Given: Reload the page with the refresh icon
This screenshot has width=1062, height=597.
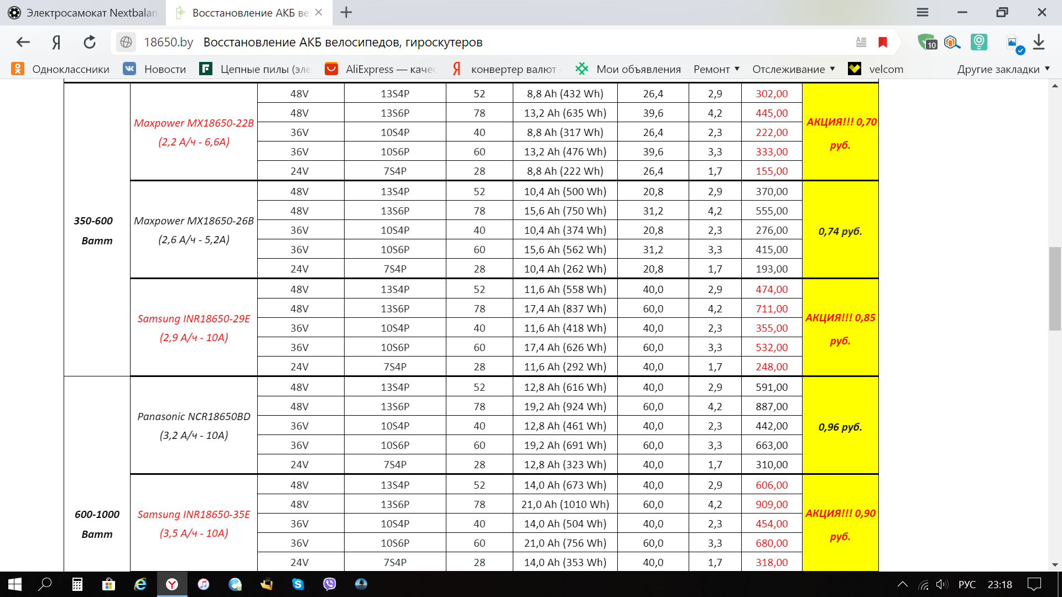Looking at the screenshot, I should tap(90, 42).
